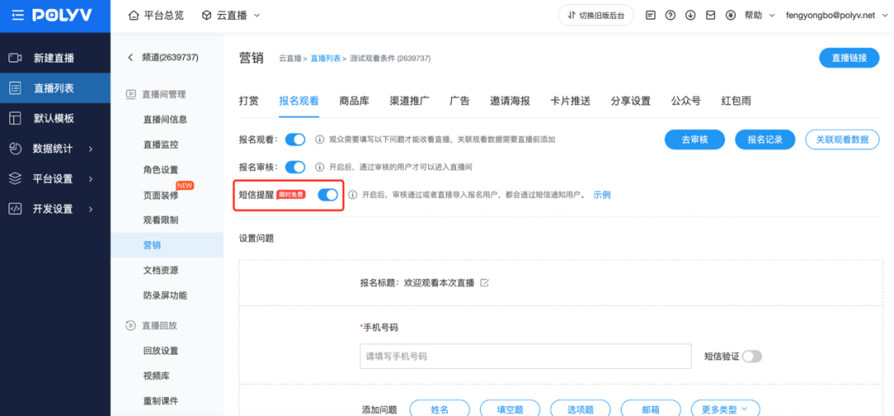The height and width of the screenshot is (416, 894).
Task: Click the back arrow beside 频道(2639737)
Action: [x=129, y=58]
